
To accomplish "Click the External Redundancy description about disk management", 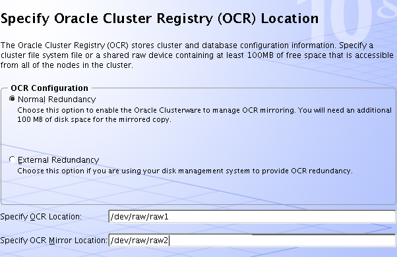I will [185, 171].
